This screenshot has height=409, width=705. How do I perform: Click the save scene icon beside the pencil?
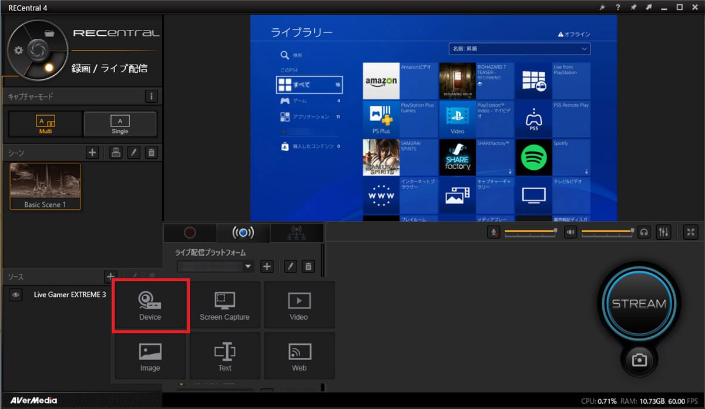point(116,153)
